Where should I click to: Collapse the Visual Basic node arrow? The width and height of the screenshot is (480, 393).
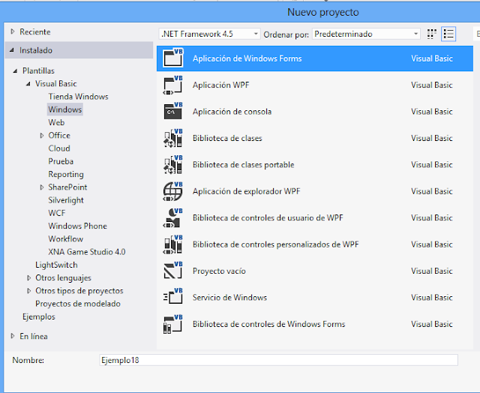(x=28, y=83)
